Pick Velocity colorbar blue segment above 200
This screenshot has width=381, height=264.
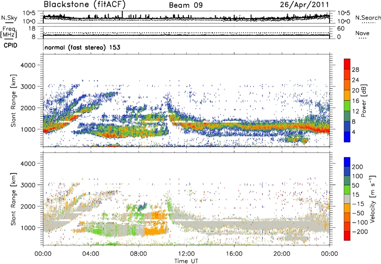(x=347, y=162)
